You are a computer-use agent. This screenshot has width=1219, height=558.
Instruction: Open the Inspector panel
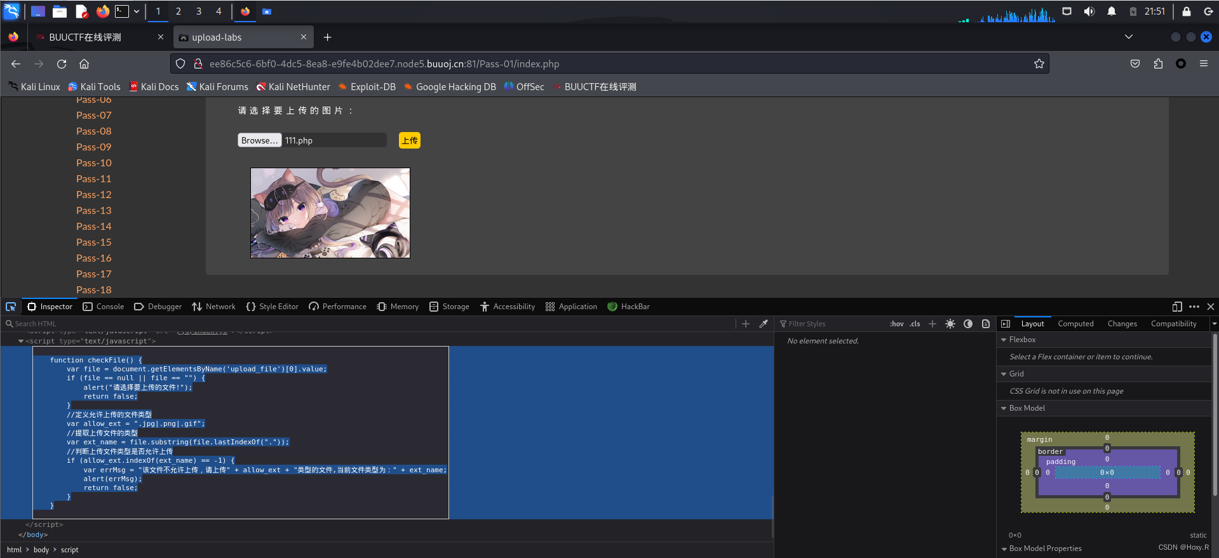pyautogui.click(x=50, y=307)
